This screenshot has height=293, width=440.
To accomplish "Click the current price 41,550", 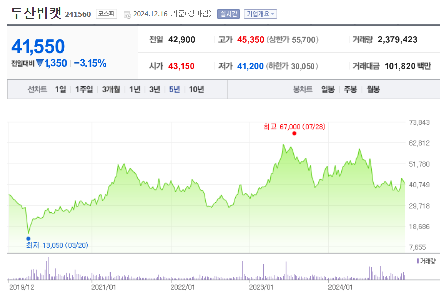I will (x=38, y=46).
